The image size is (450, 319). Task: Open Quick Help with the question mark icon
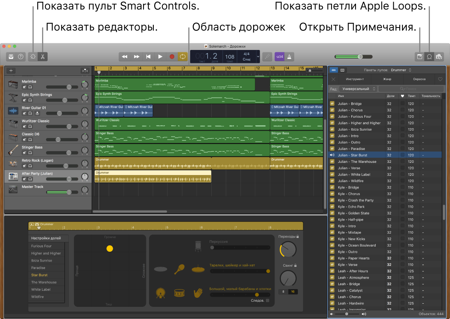tap(20, 56)
